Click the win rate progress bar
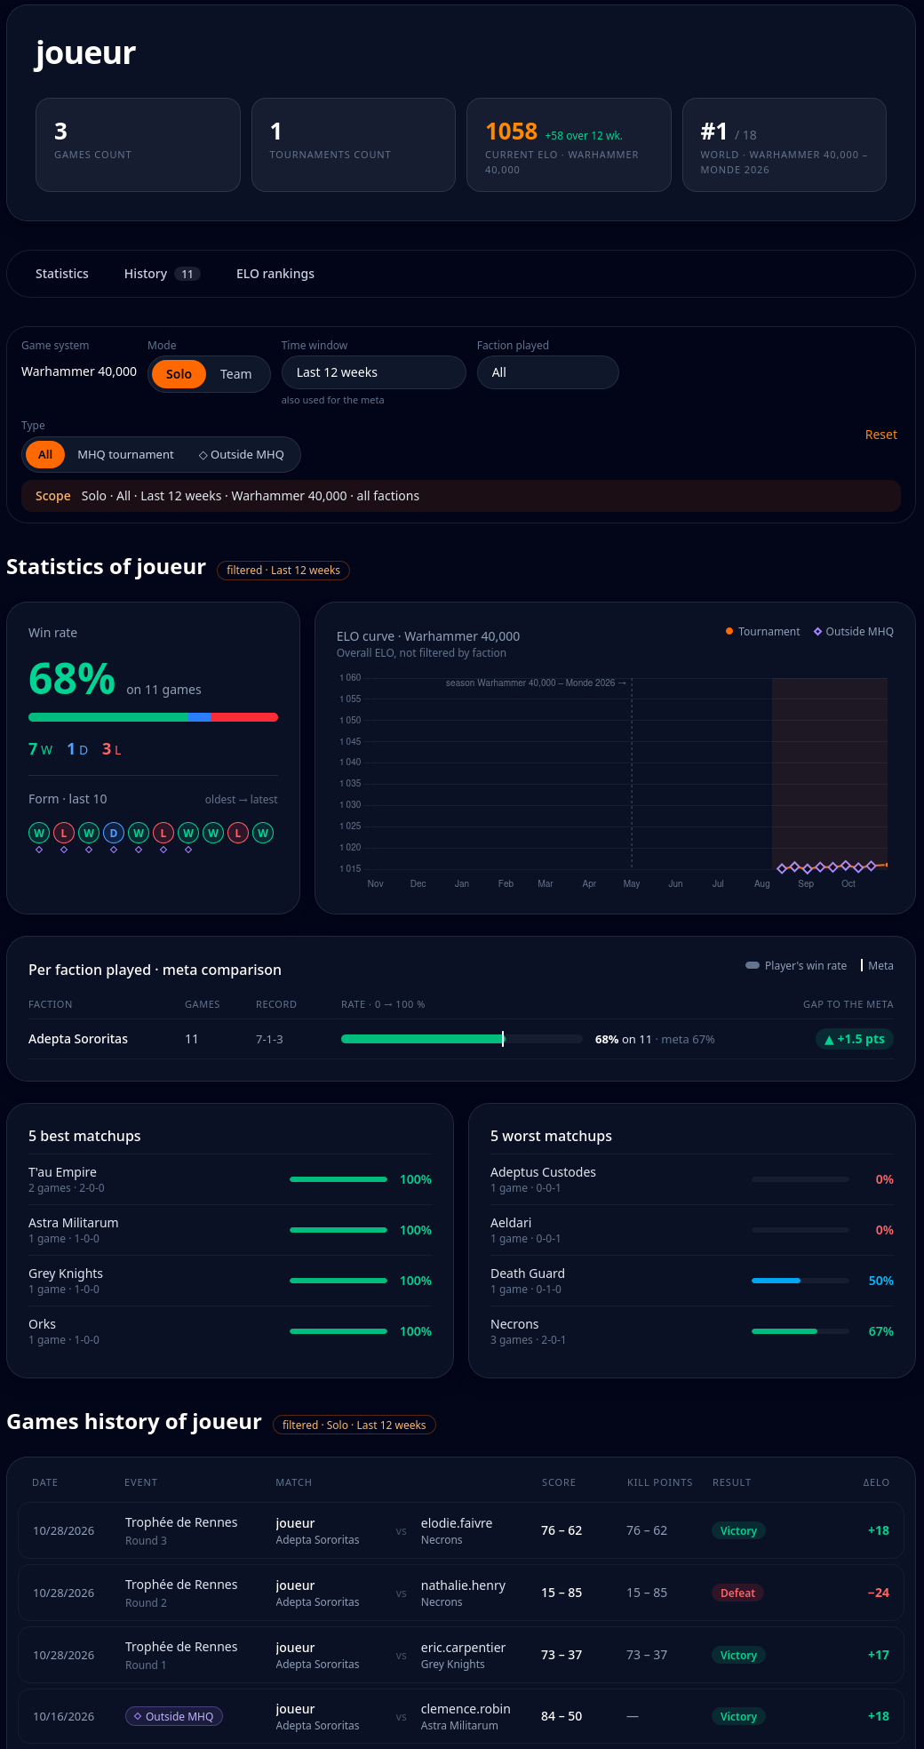 point(153,717)
